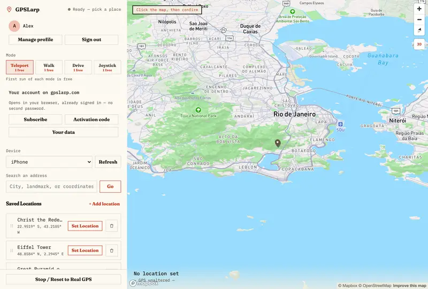This screenshot has width=428, height=289.
Task: Click the Subscribe button
Action: (x=35, y=119)
